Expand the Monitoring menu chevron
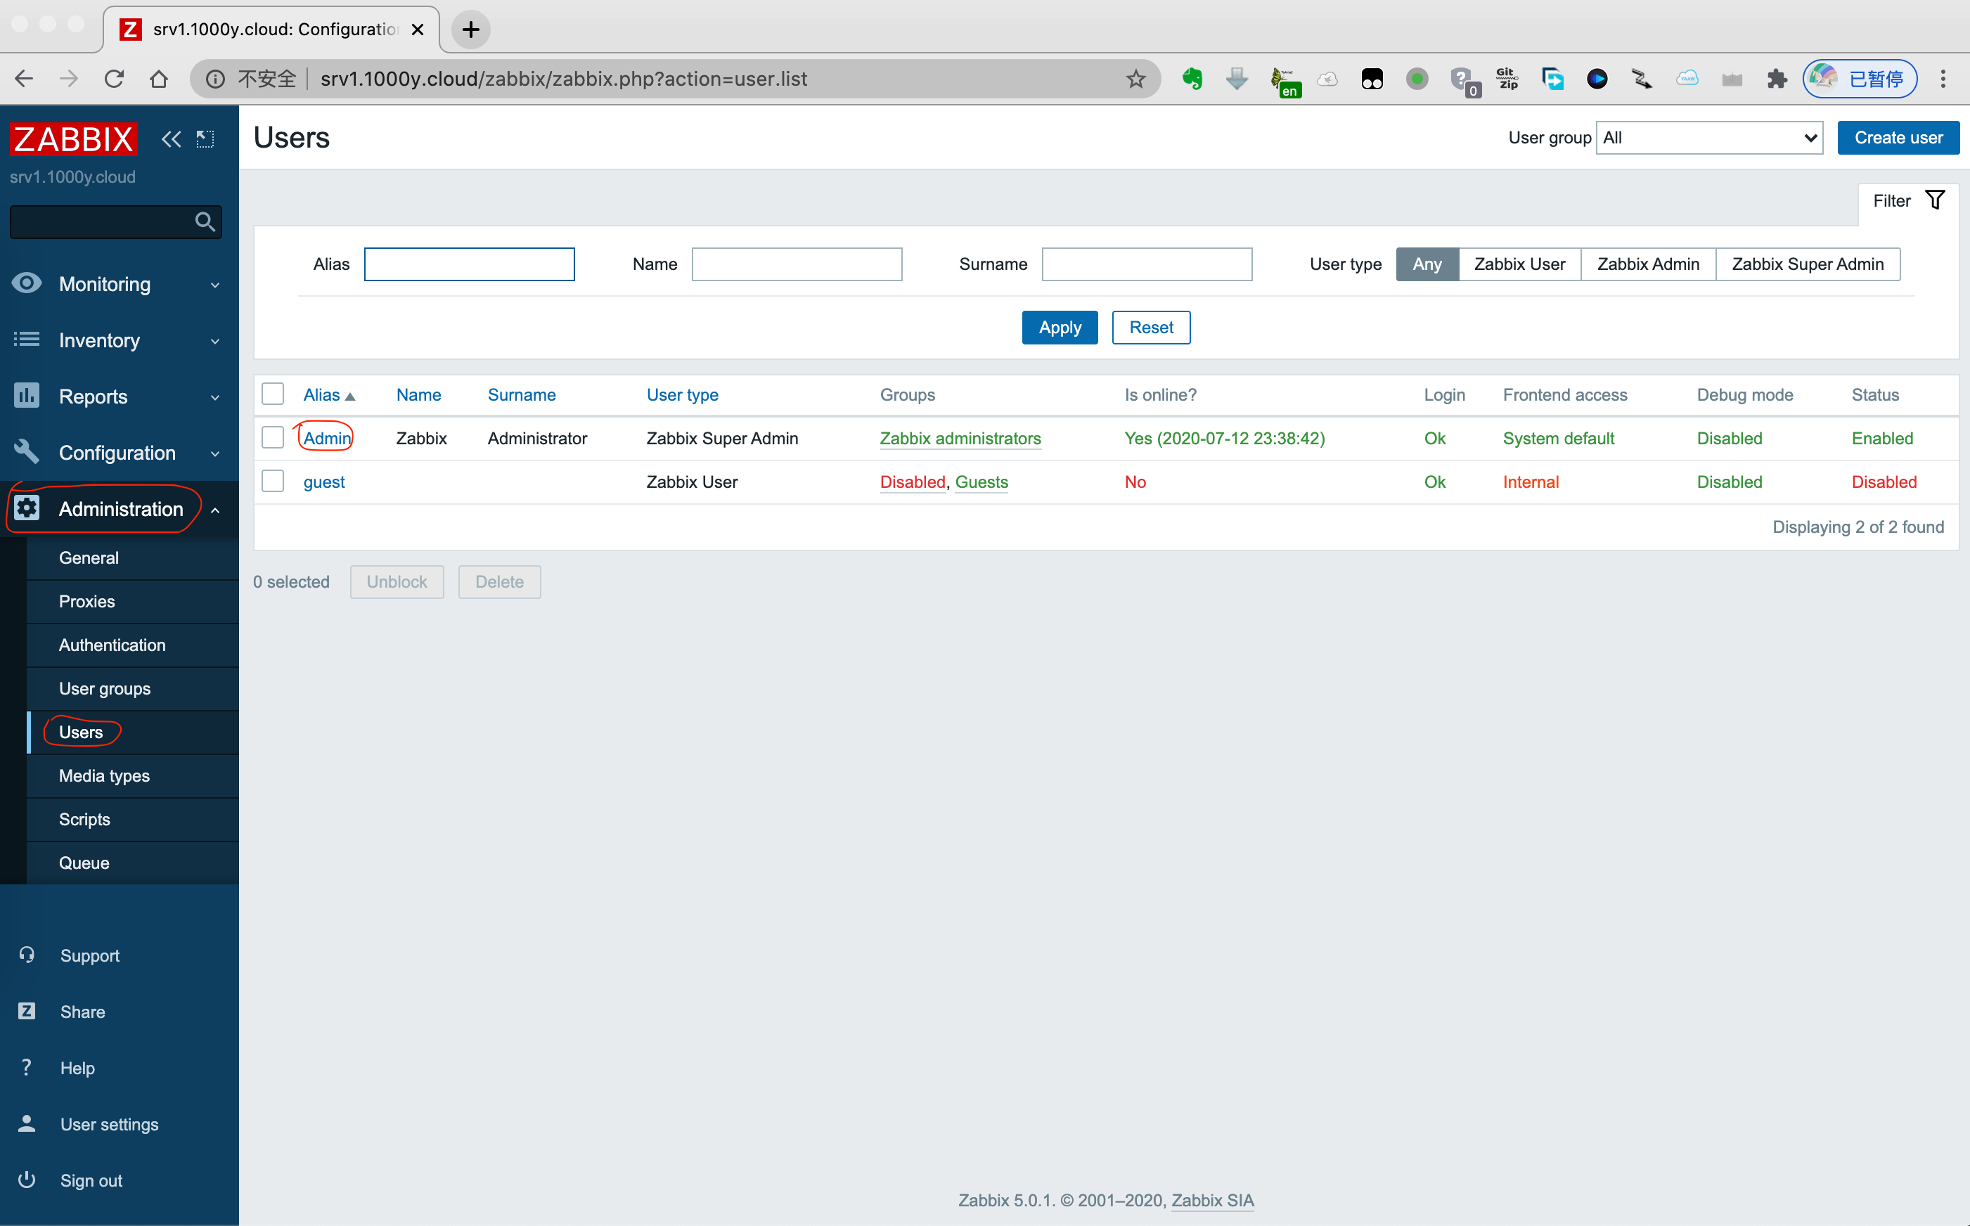 click(x=215, y=285)
